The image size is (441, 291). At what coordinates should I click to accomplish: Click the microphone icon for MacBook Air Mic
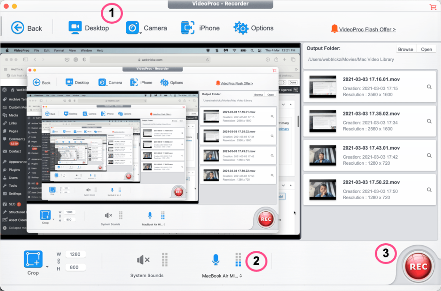pos(216,259)
